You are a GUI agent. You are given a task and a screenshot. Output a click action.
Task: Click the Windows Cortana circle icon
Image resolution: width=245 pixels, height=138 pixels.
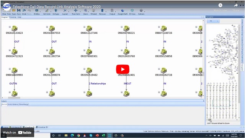coord(54,135)
